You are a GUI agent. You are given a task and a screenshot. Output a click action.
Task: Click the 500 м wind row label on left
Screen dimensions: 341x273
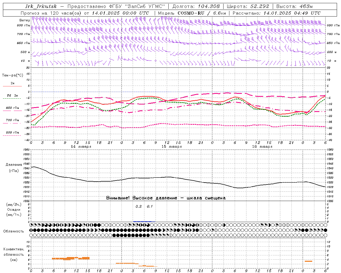point(25,52)
